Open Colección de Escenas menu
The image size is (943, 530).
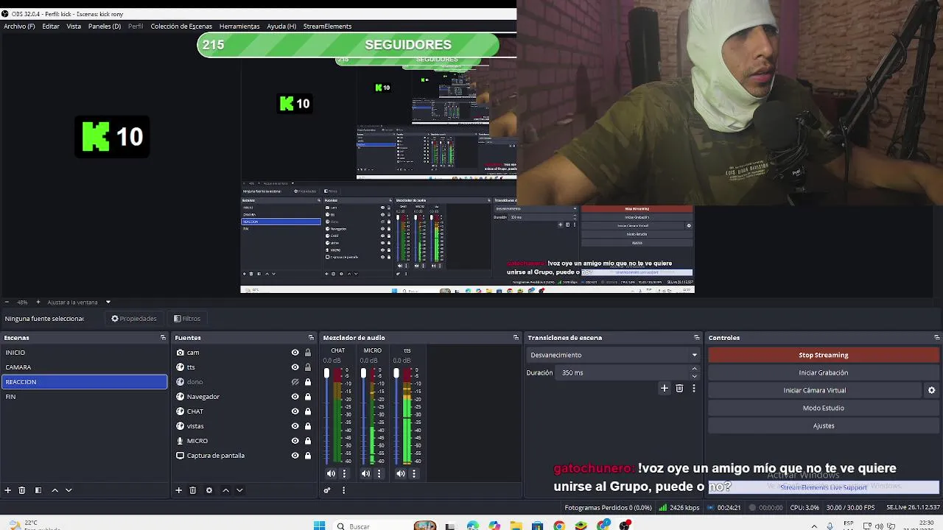click(181, 26)
